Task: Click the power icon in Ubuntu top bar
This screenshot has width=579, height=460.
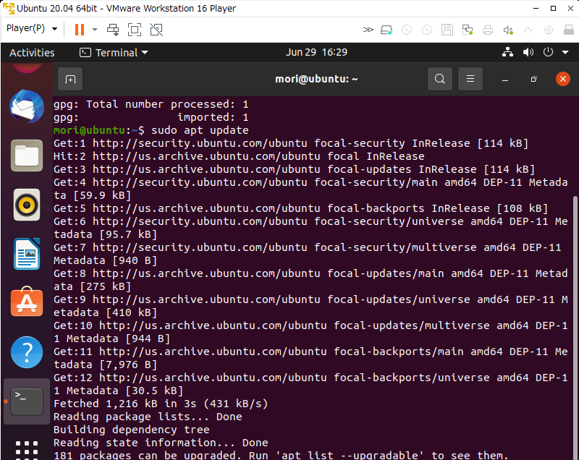Action: tap(548, 52)
